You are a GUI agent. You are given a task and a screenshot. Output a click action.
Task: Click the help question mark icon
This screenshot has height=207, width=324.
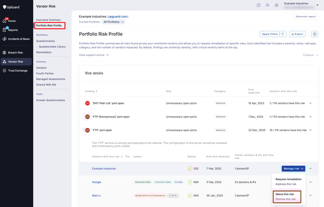[258, 5]
